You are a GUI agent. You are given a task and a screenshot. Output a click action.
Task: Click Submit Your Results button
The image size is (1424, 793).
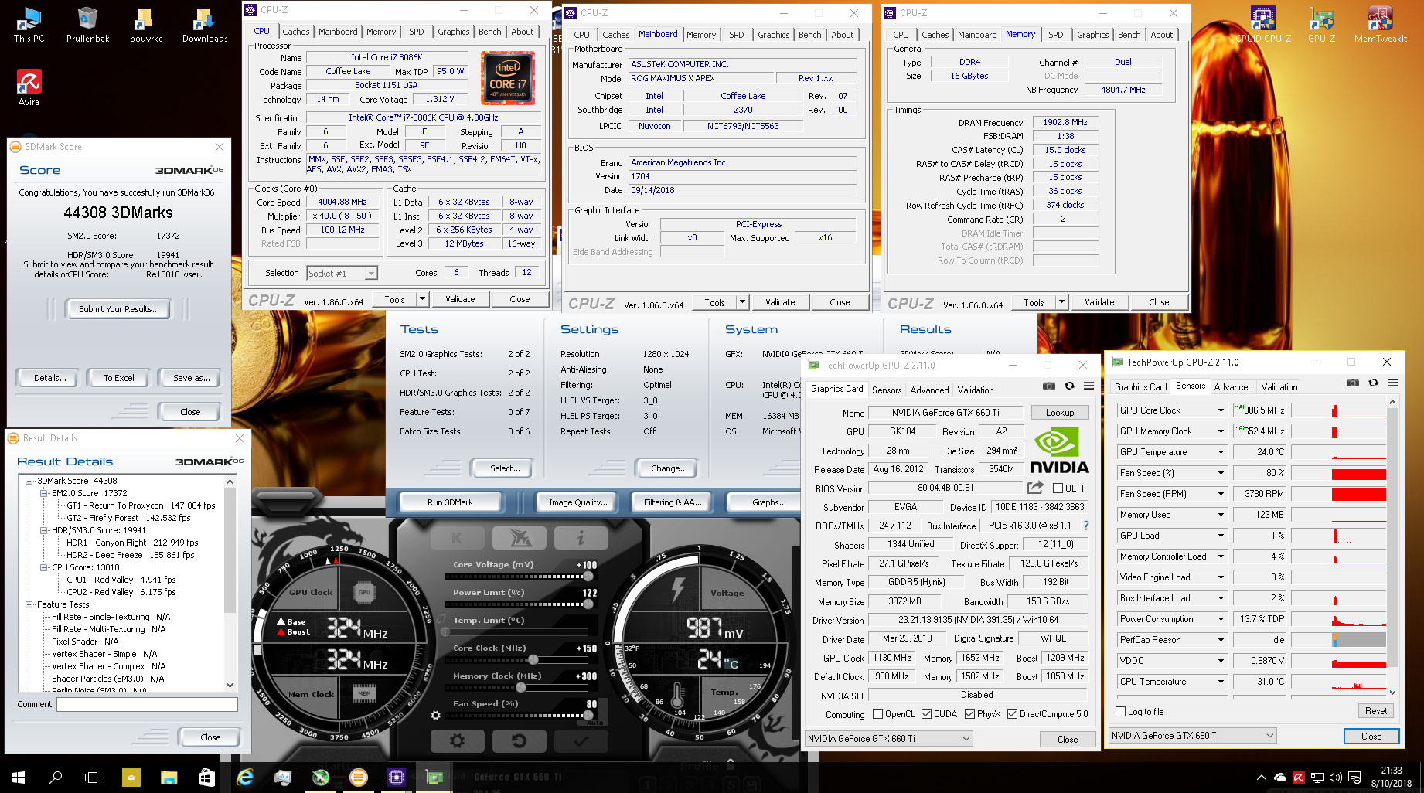[119, 309]
